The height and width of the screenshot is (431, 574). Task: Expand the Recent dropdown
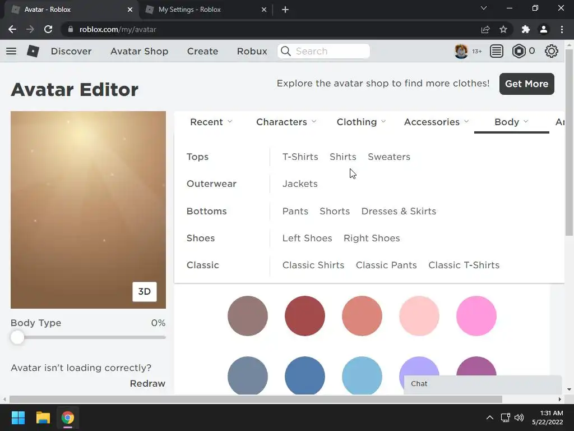pyautogui.click(x=211, y=122)
